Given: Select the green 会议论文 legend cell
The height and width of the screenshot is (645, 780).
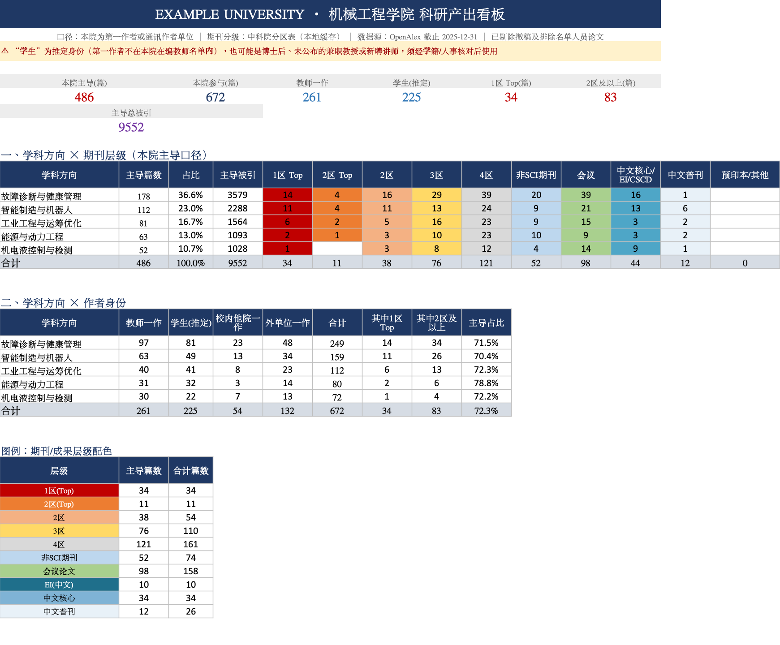Looking at the screenshot, I should click(x=59, y=571).
